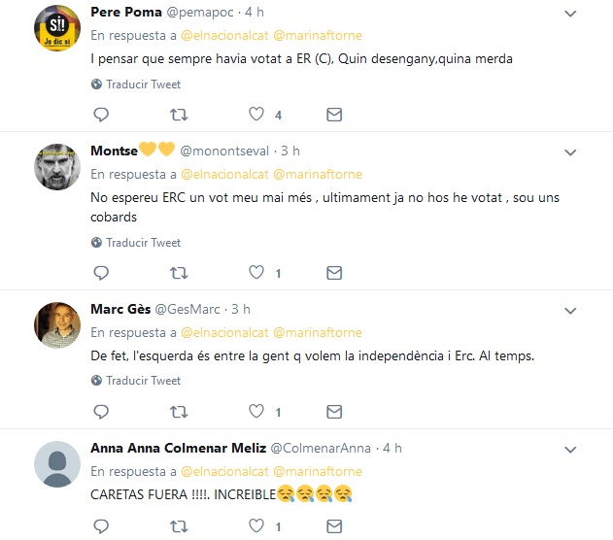Open the dropdown on Marc Gès's tweet
The width and height of the screenshot is (613, 540).
571,311
